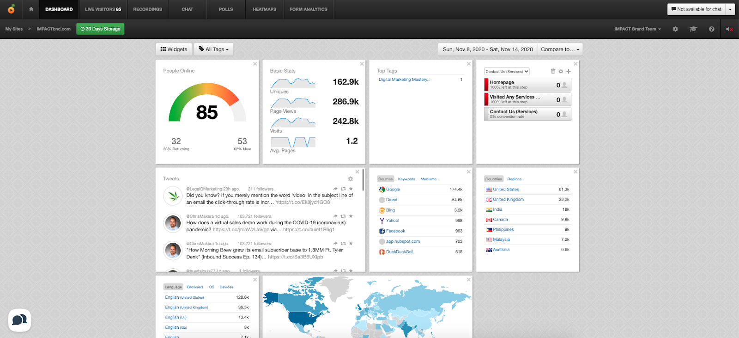Click the Philippines country link
This screenshot has width=739, height=338.
point(503,230)
